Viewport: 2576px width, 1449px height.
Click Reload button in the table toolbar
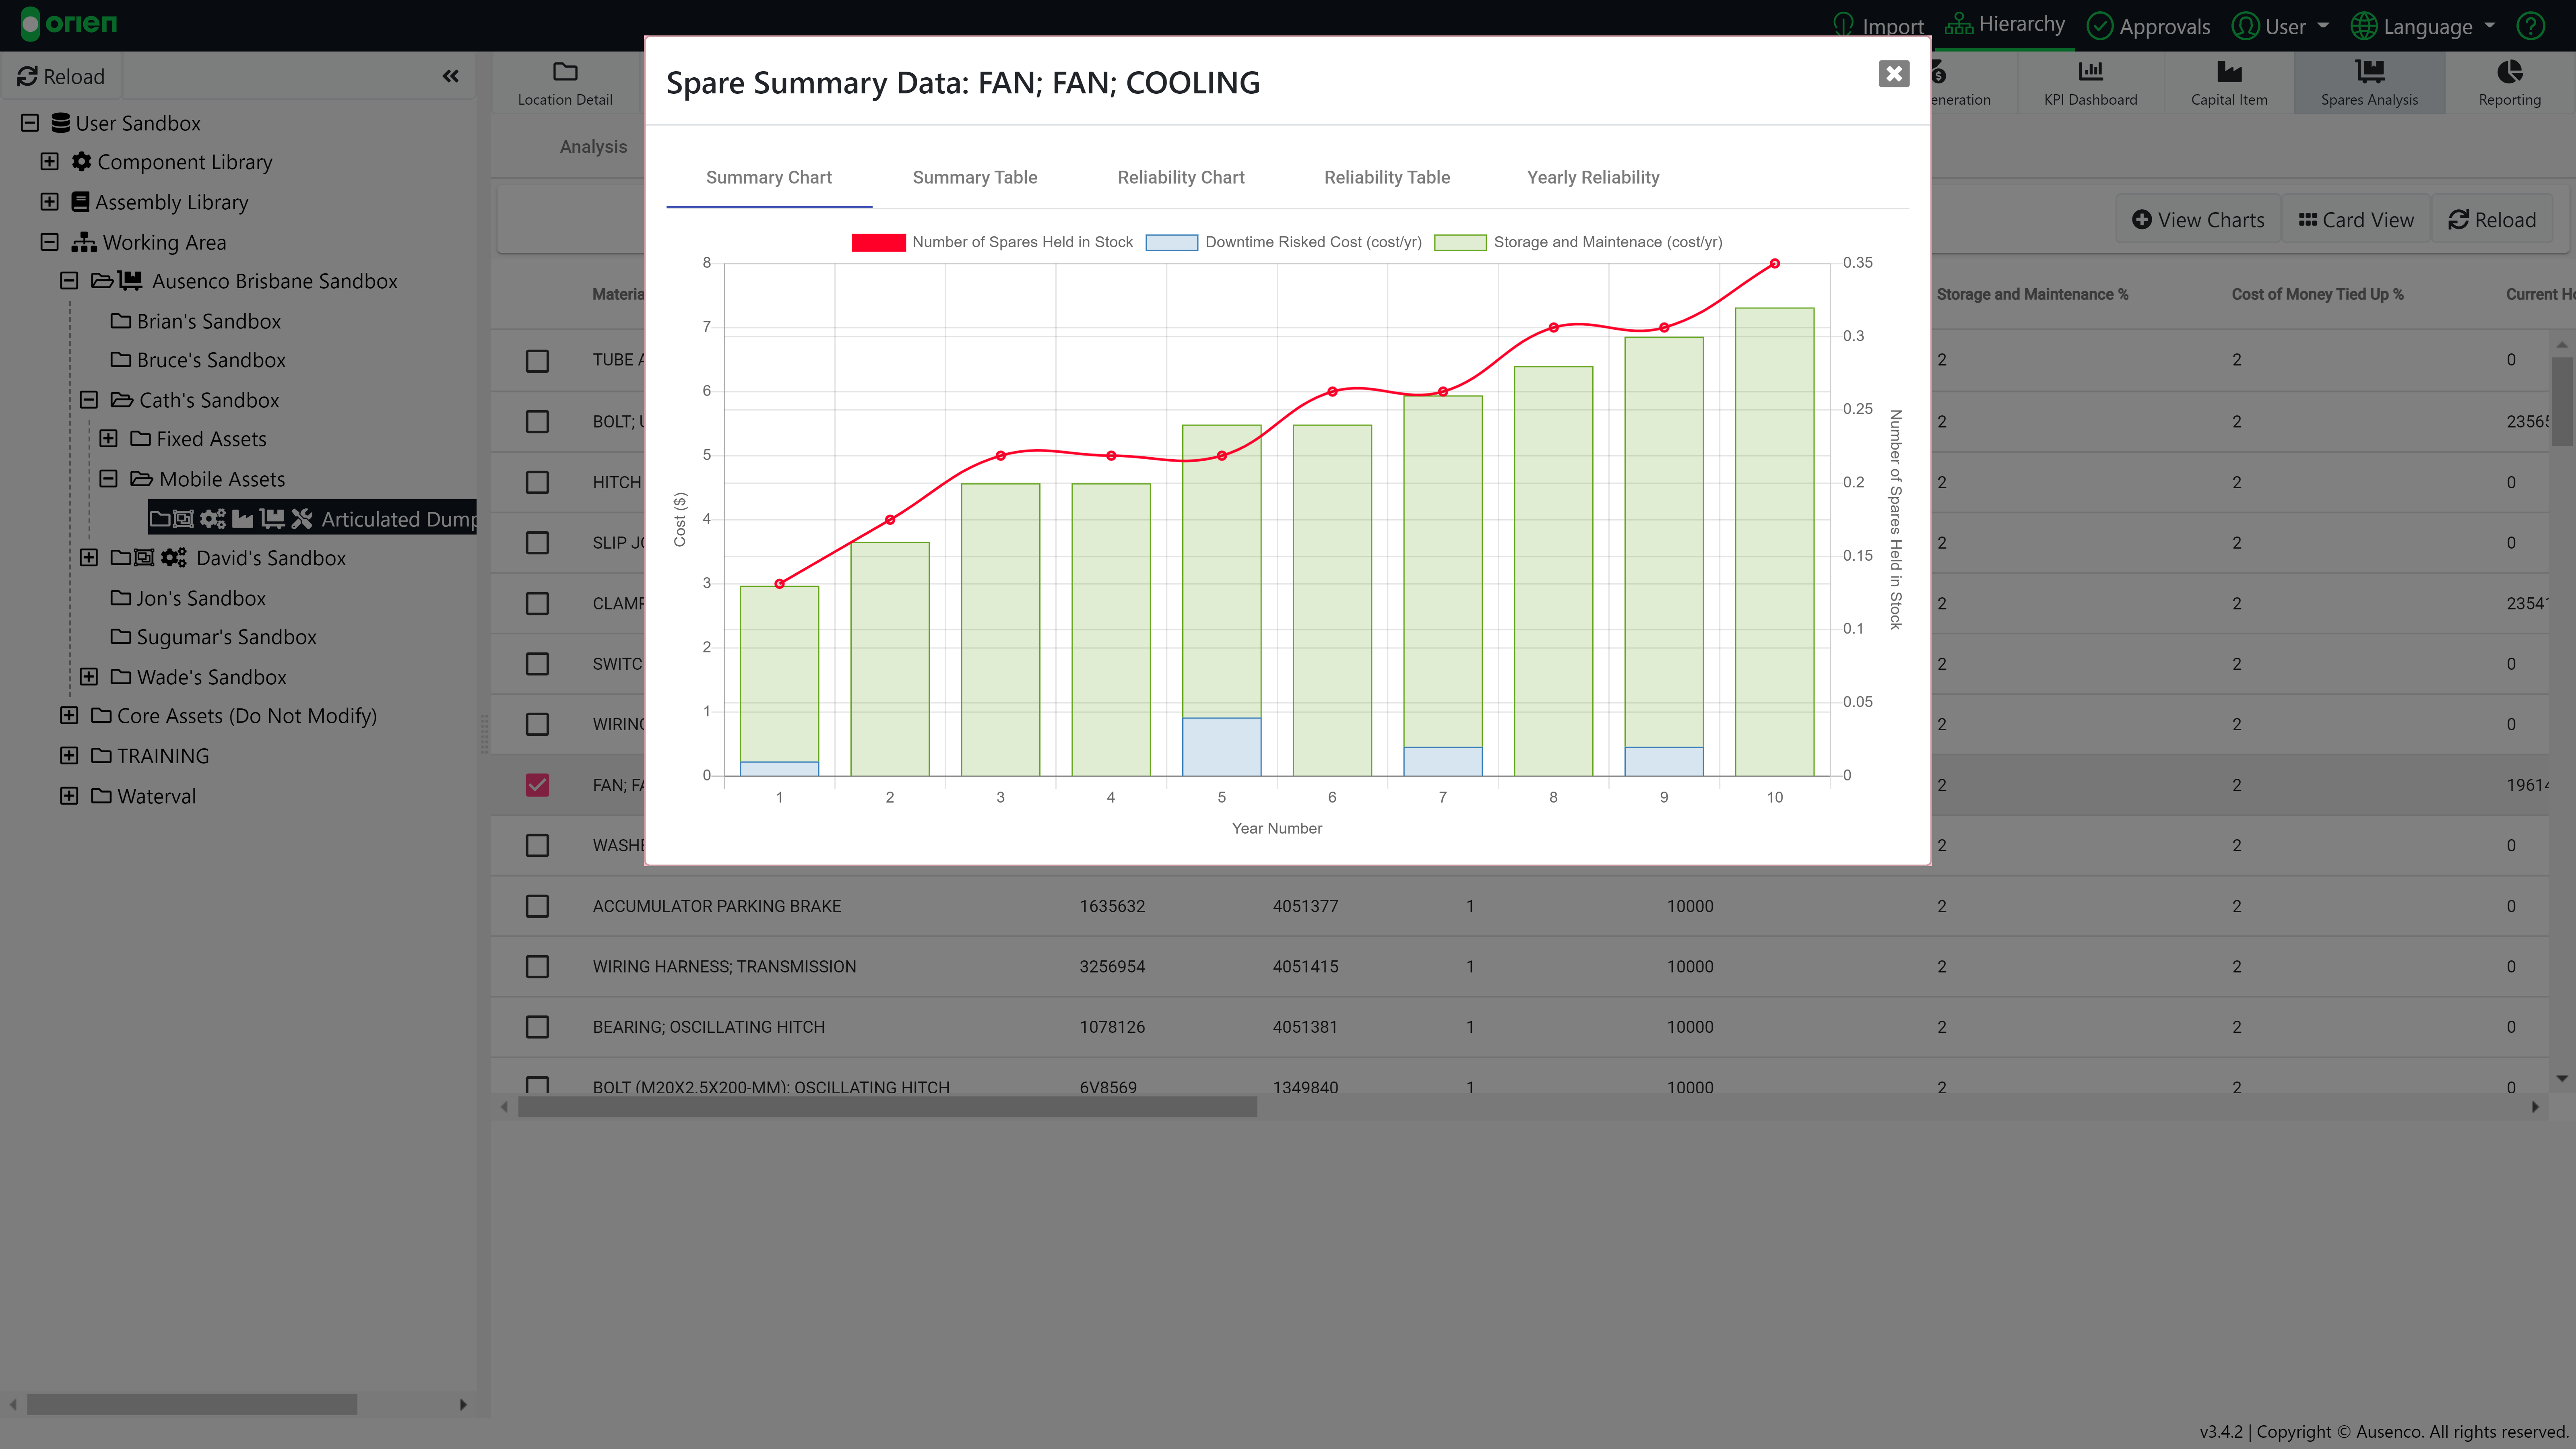(2491, 220)
